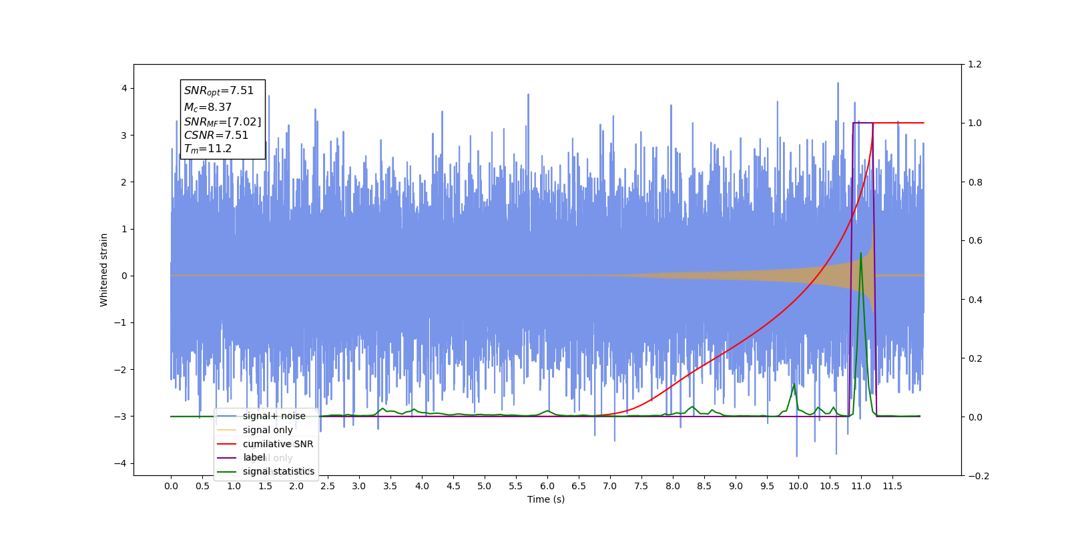Click the Tm=11.2 annotation text
The width and height of the screenshot is (1068, 534).
[x=208, y=149]
